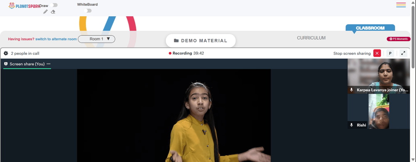Click switch to alternate room link
This screenshot has width=416, height=162.
pyautogui.click(x=56, y=39)
